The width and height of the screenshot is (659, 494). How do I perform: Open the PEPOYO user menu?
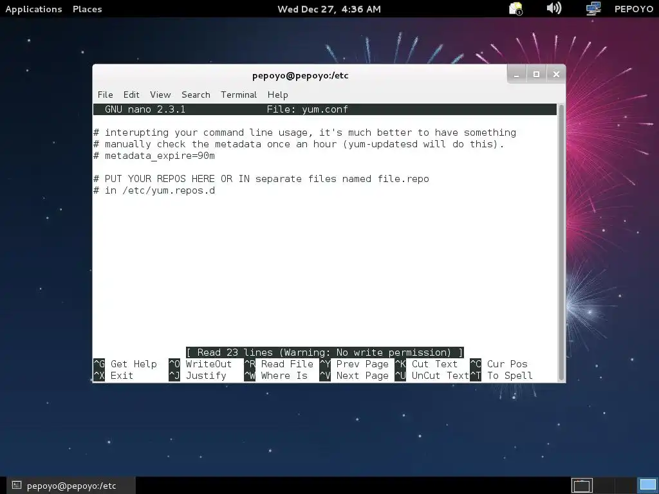(x=633, y=9)
